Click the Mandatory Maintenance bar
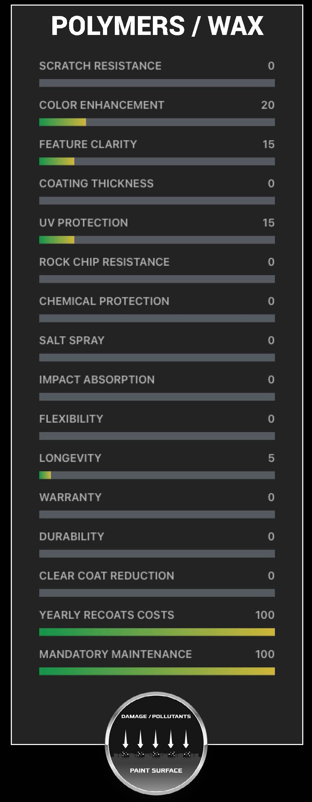The height and width of the screenshot is (802, 312). tap(157, 671)
